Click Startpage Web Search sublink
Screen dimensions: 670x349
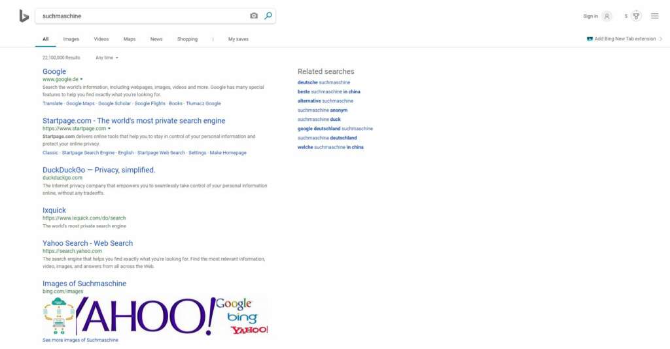(161, 153)
